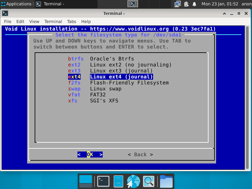The image size is (252, 189).
Task: Roll up the Terminal window with the arrow button
Action: 224,14
